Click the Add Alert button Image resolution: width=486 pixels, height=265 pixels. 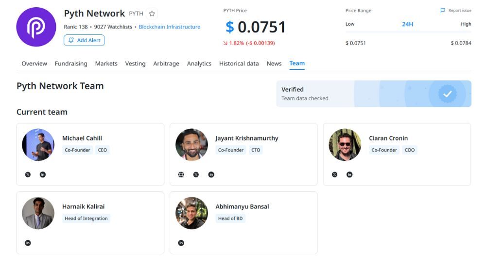click(x=84, y=40)
